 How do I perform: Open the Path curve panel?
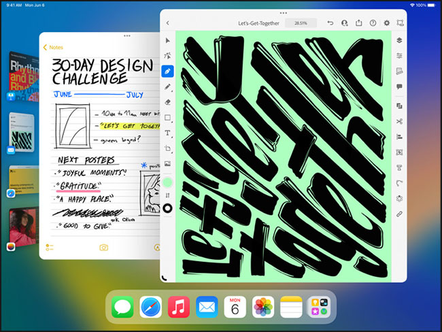coord(399,183)
